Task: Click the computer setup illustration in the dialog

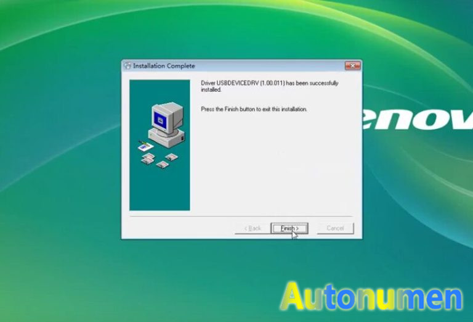Action: (160, 145)
